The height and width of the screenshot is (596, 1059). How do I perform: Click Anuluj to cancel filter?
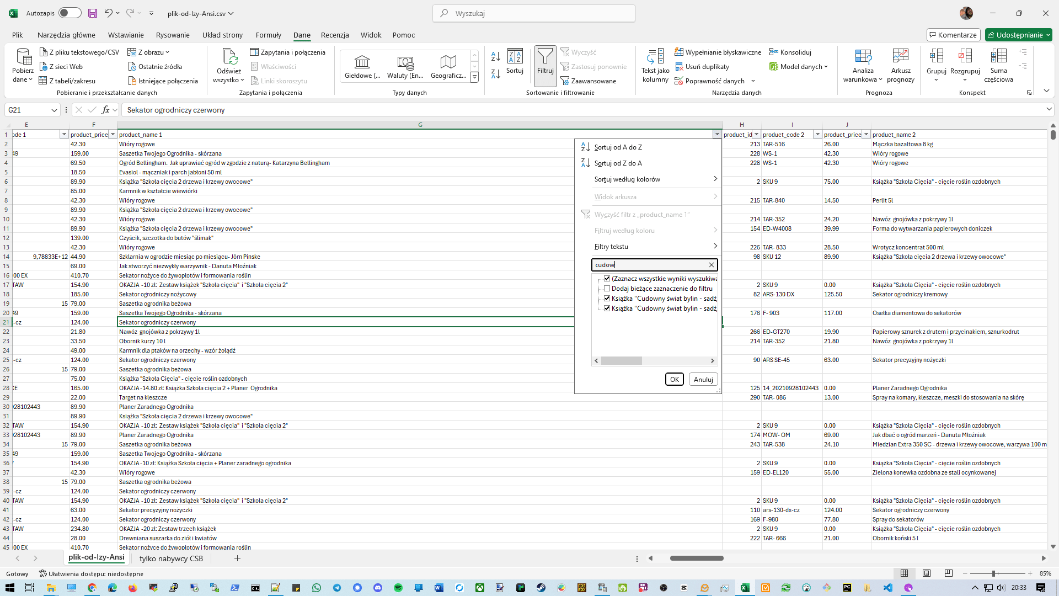click(x=703, y=380)
